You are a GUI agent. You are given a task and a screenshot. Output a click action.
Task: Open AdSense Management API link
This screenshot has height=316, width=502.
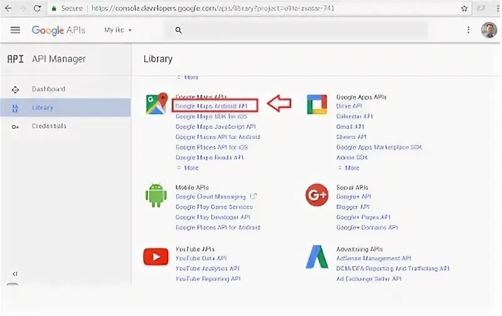(x=373, y=258)
